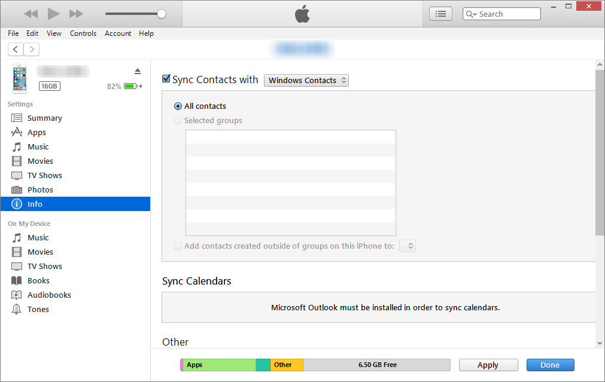The width and height of the screenshot is (605, 382).
Task: Open the File menu
Action: [13, 33]
